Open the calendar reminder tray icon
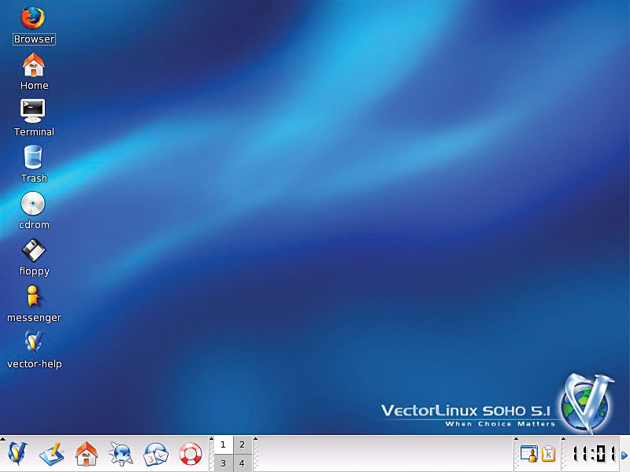 528,454
